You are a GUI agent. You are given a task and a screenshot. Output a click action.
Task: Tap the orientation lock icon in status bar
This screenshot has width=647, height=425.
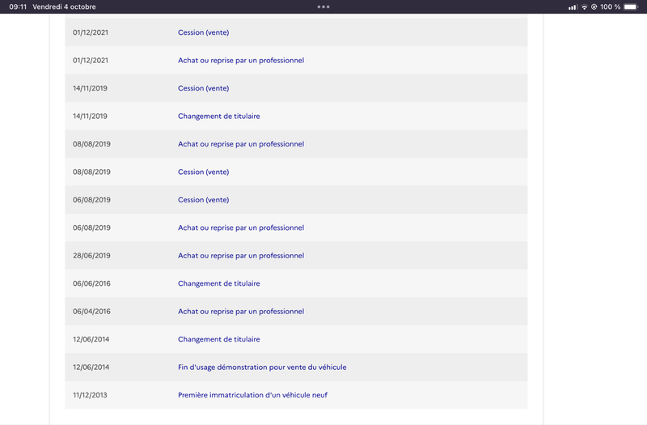click(x=594, y=7)
